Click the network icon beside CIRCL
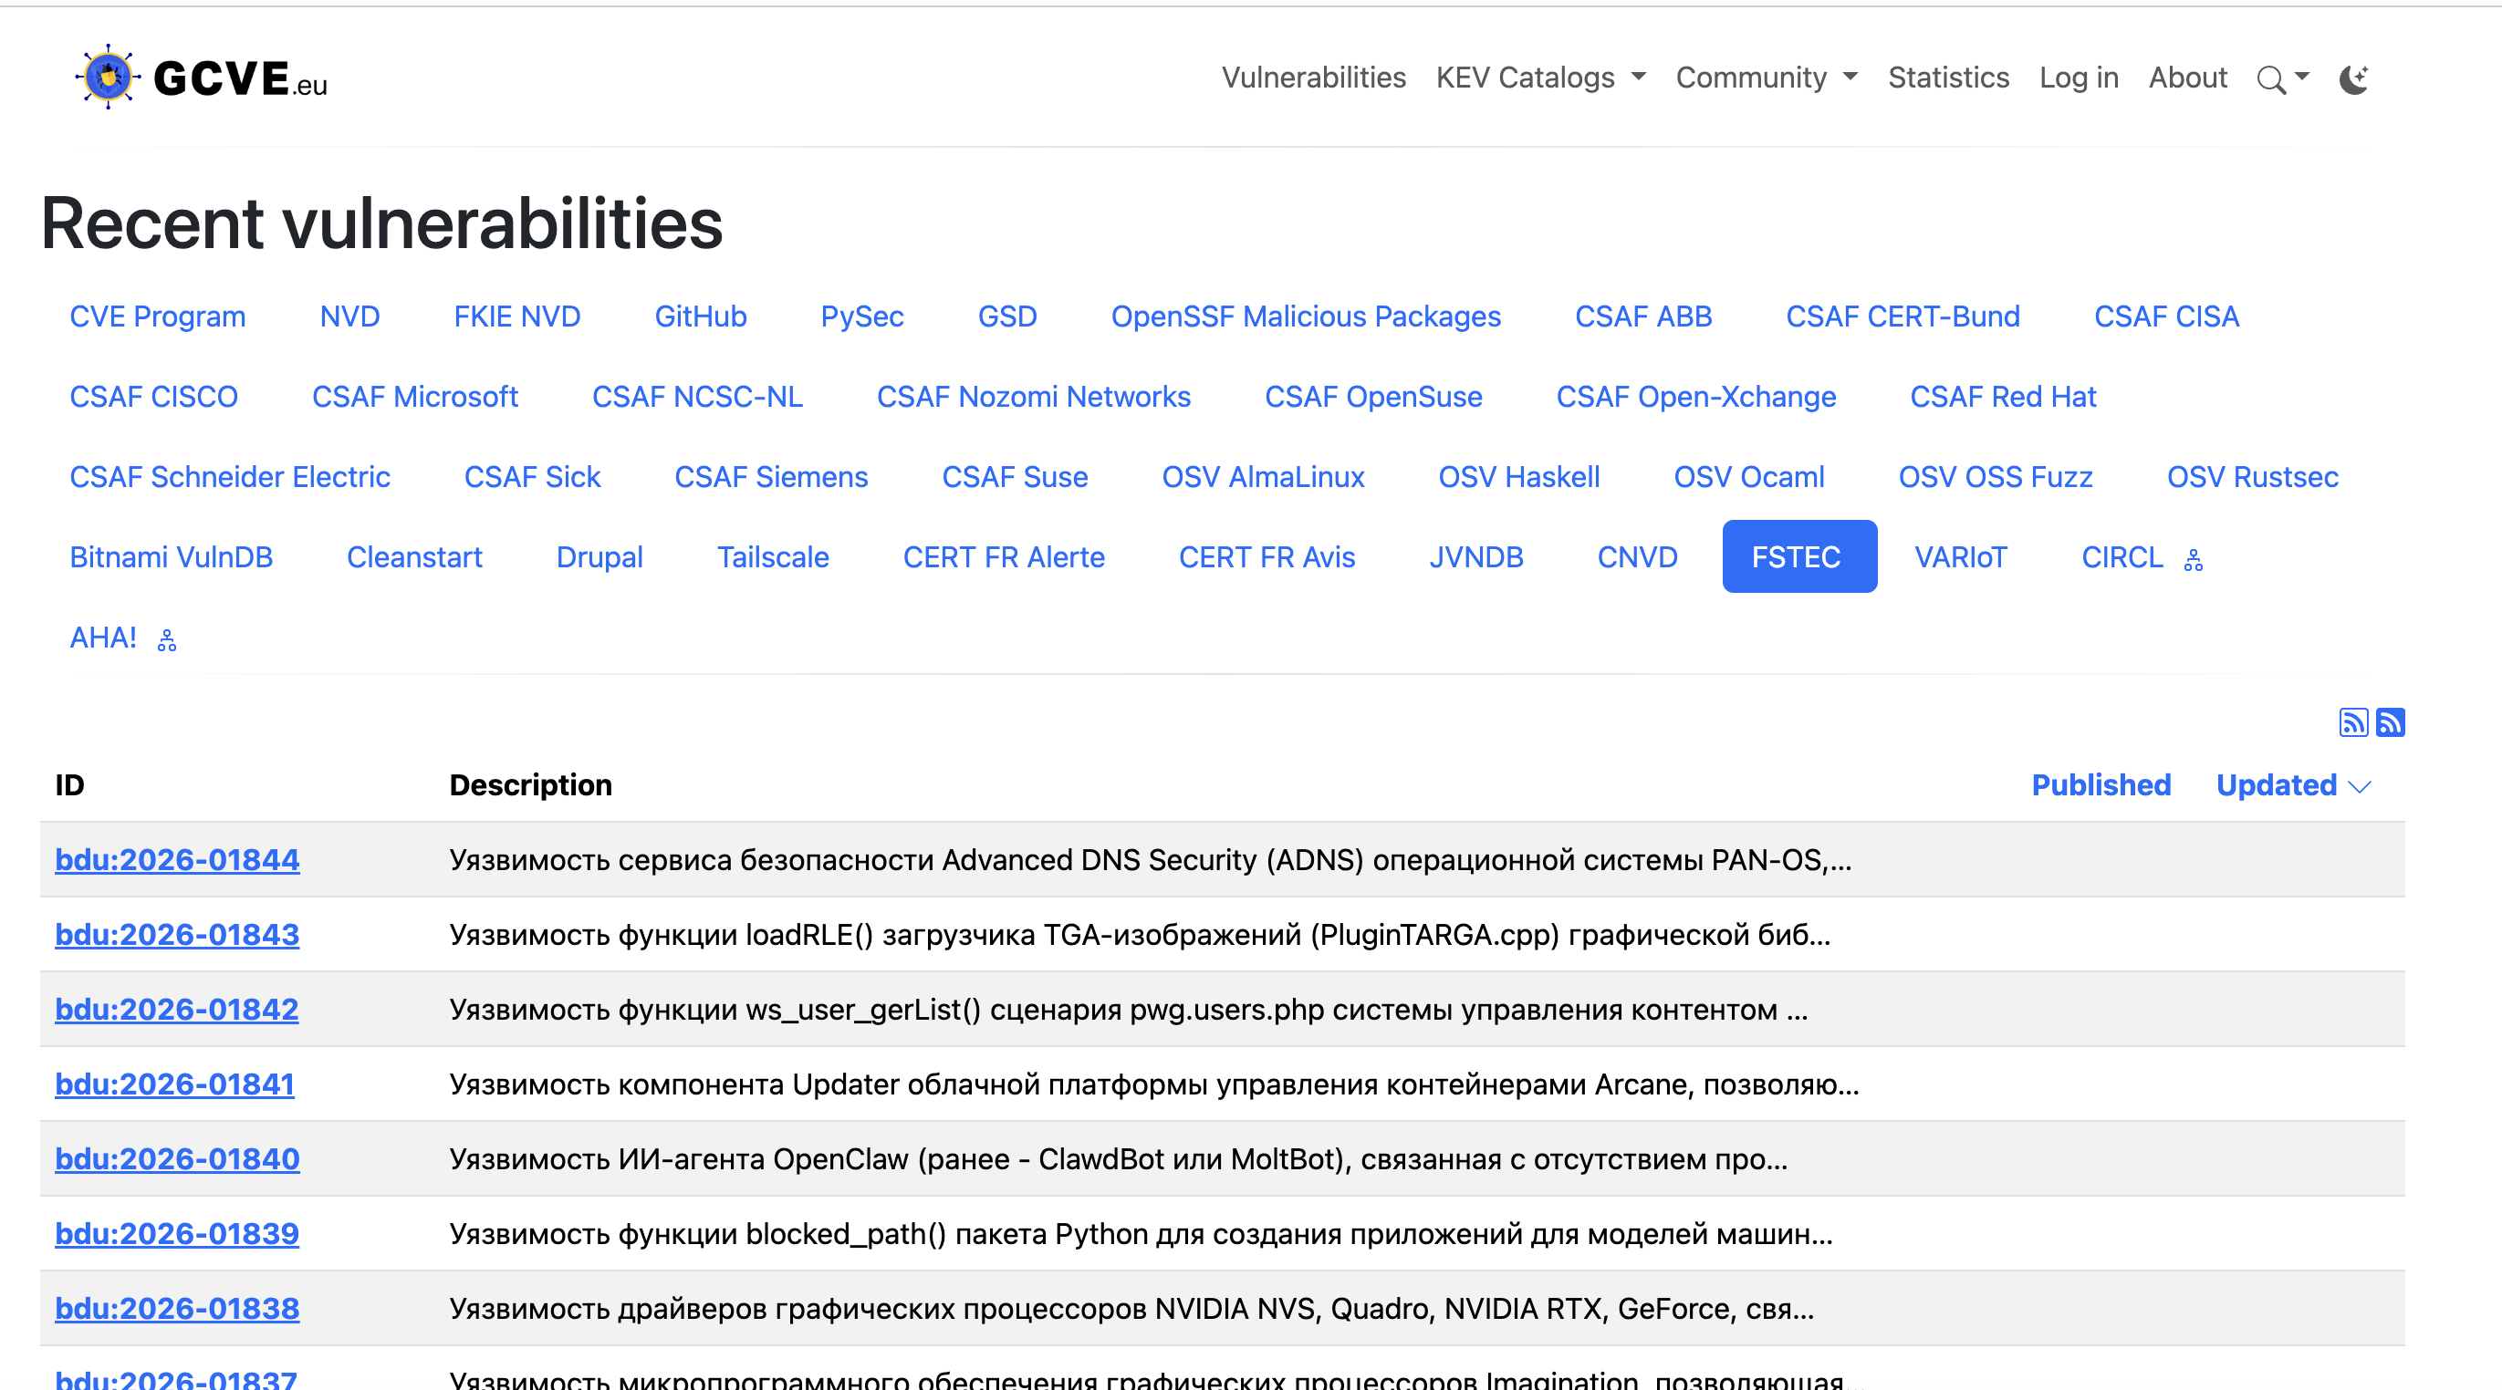Screen dimensions: 2502x1390 pyautogui.click(x=2194, y=560)
